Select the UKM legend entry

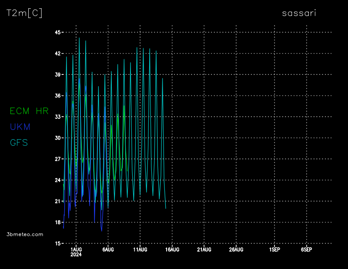[x=20, y=127]
